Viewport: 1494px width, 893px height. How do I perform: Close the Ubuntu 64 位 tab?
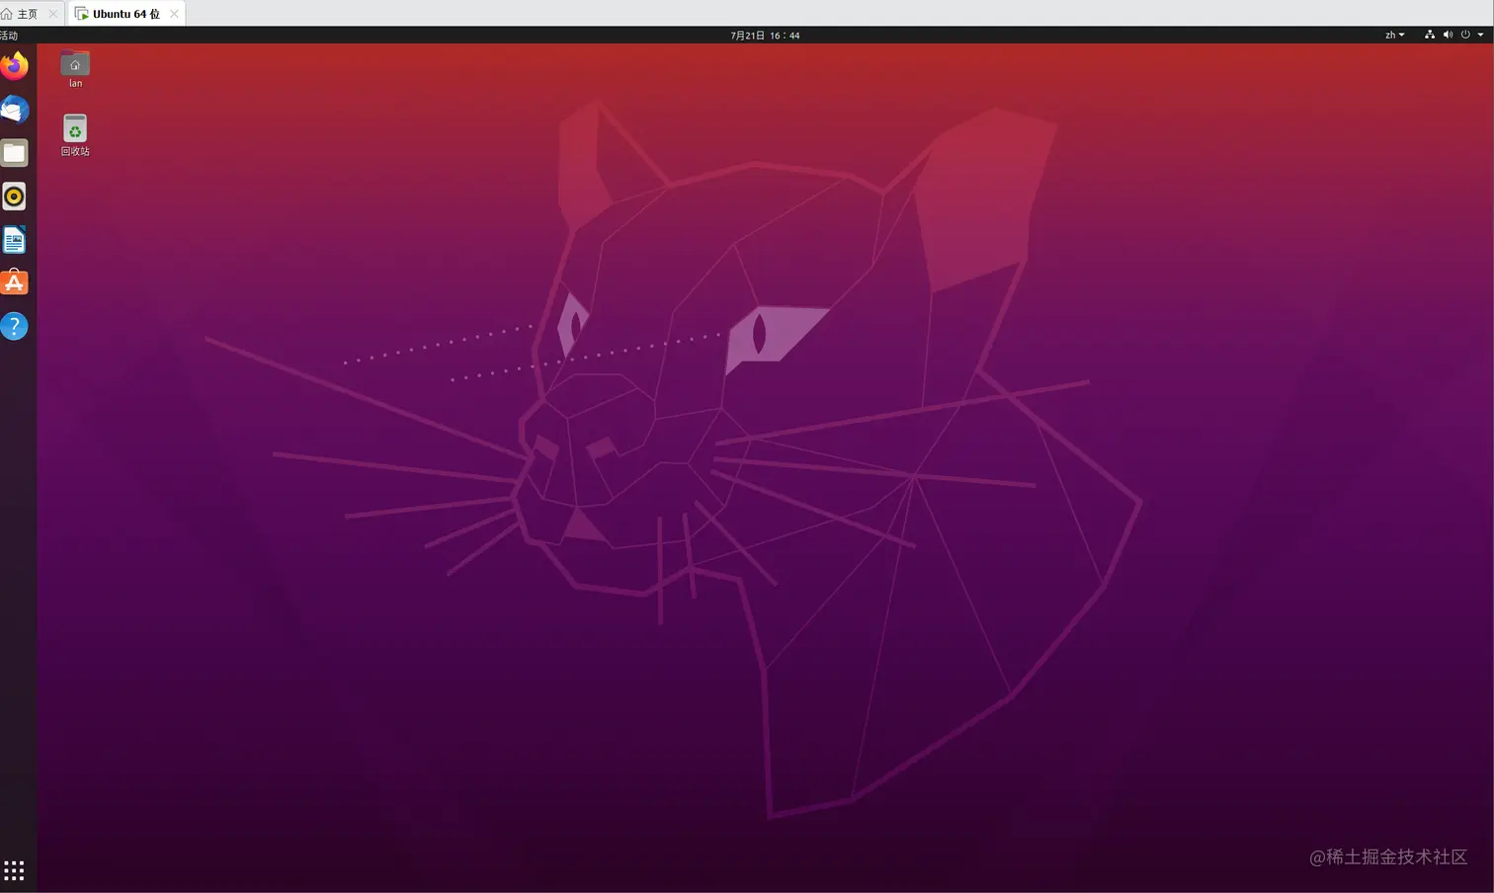[x=174, y=14]
